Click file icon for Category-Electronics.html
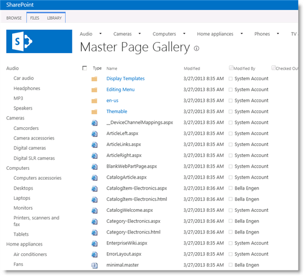 tap(95, 232)
